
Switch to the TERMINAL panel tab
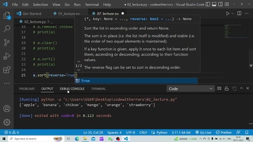tap(98, 89)
